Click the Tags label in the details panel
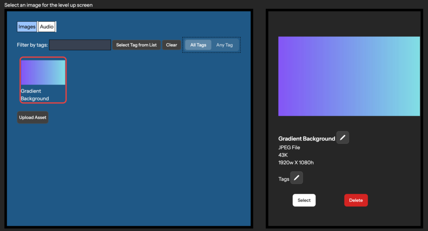The width and height of the screenshot is (428, 231). pyautogui.click(x=284, y=179)
